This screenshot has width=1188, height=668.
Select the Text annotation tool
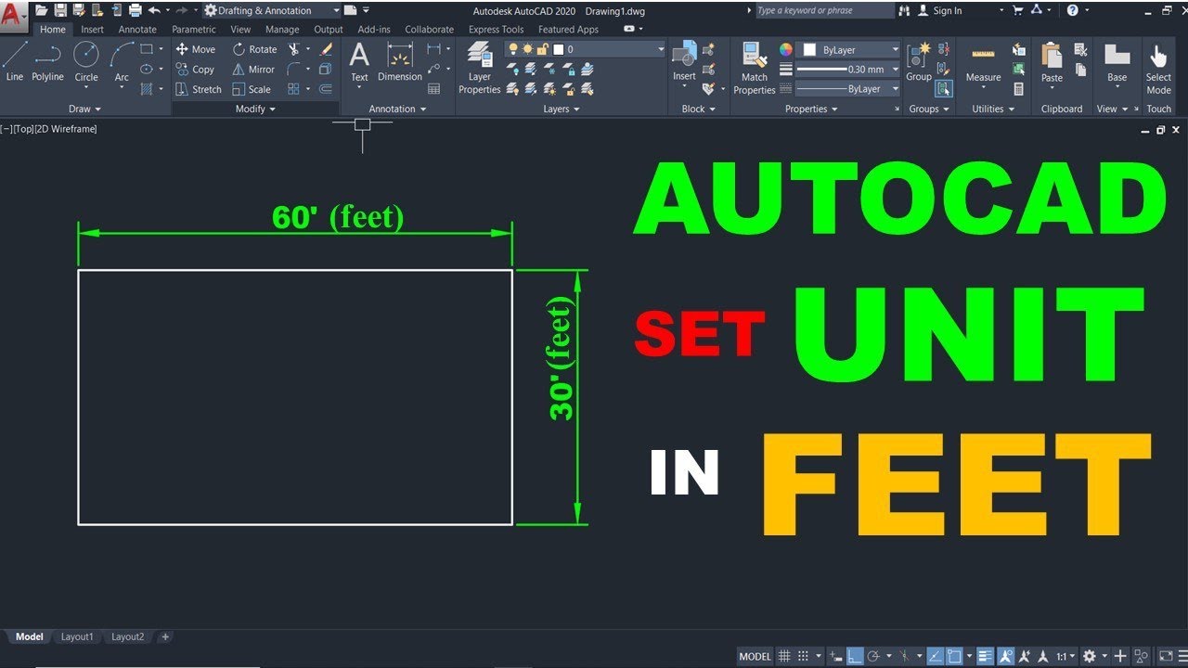[359, 62]
